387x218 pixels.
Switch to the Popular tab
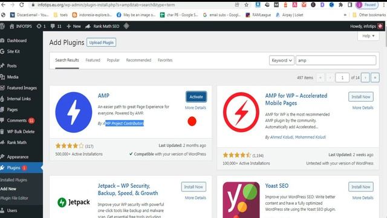(113, 60)
